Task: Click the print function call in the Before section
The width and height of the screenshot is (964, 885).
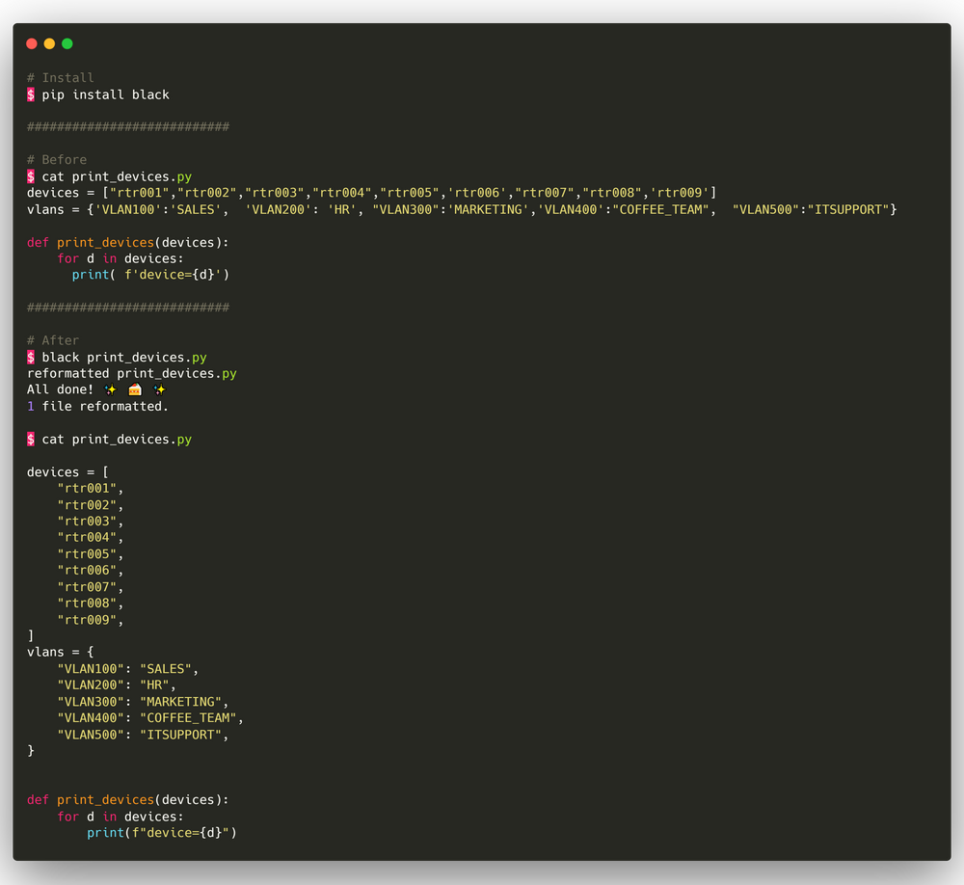Action: pyautogui.click(x=89, y=274)
